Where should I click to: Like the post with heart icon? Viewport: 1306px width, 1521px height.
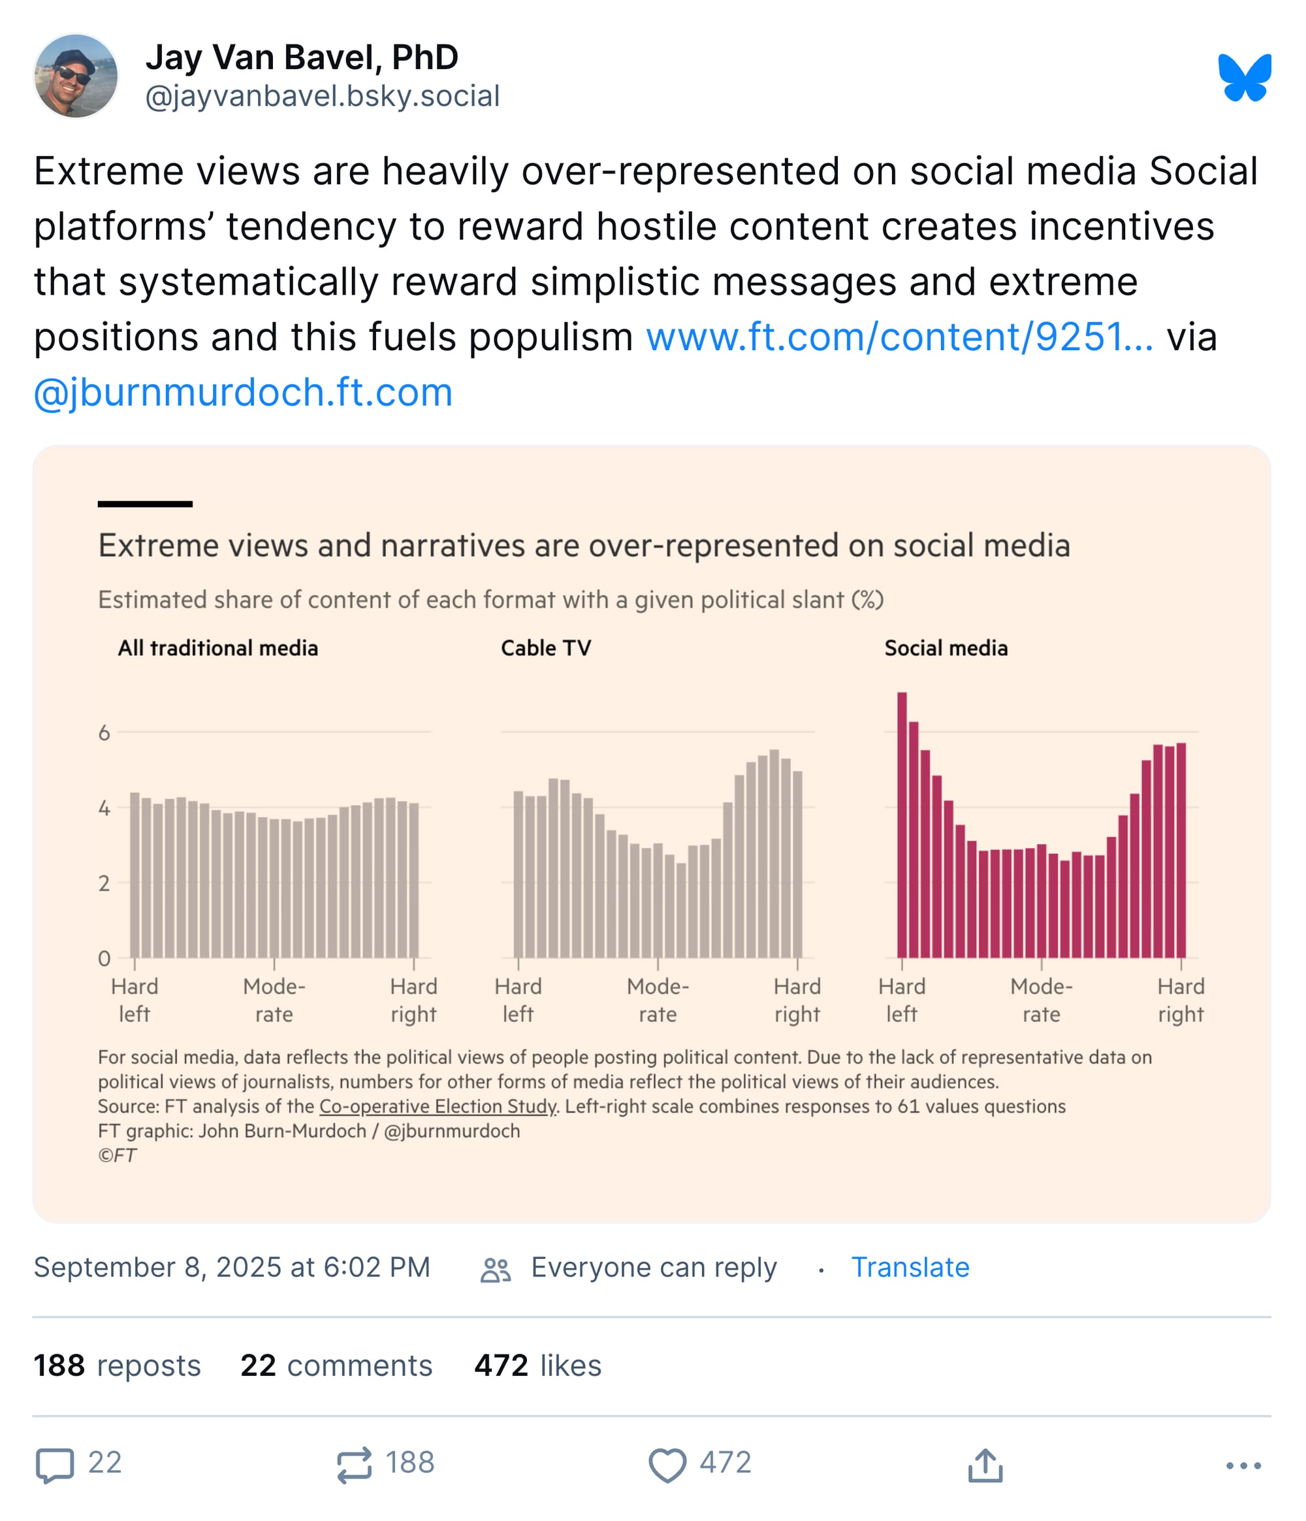click(x=667, y=1465)
